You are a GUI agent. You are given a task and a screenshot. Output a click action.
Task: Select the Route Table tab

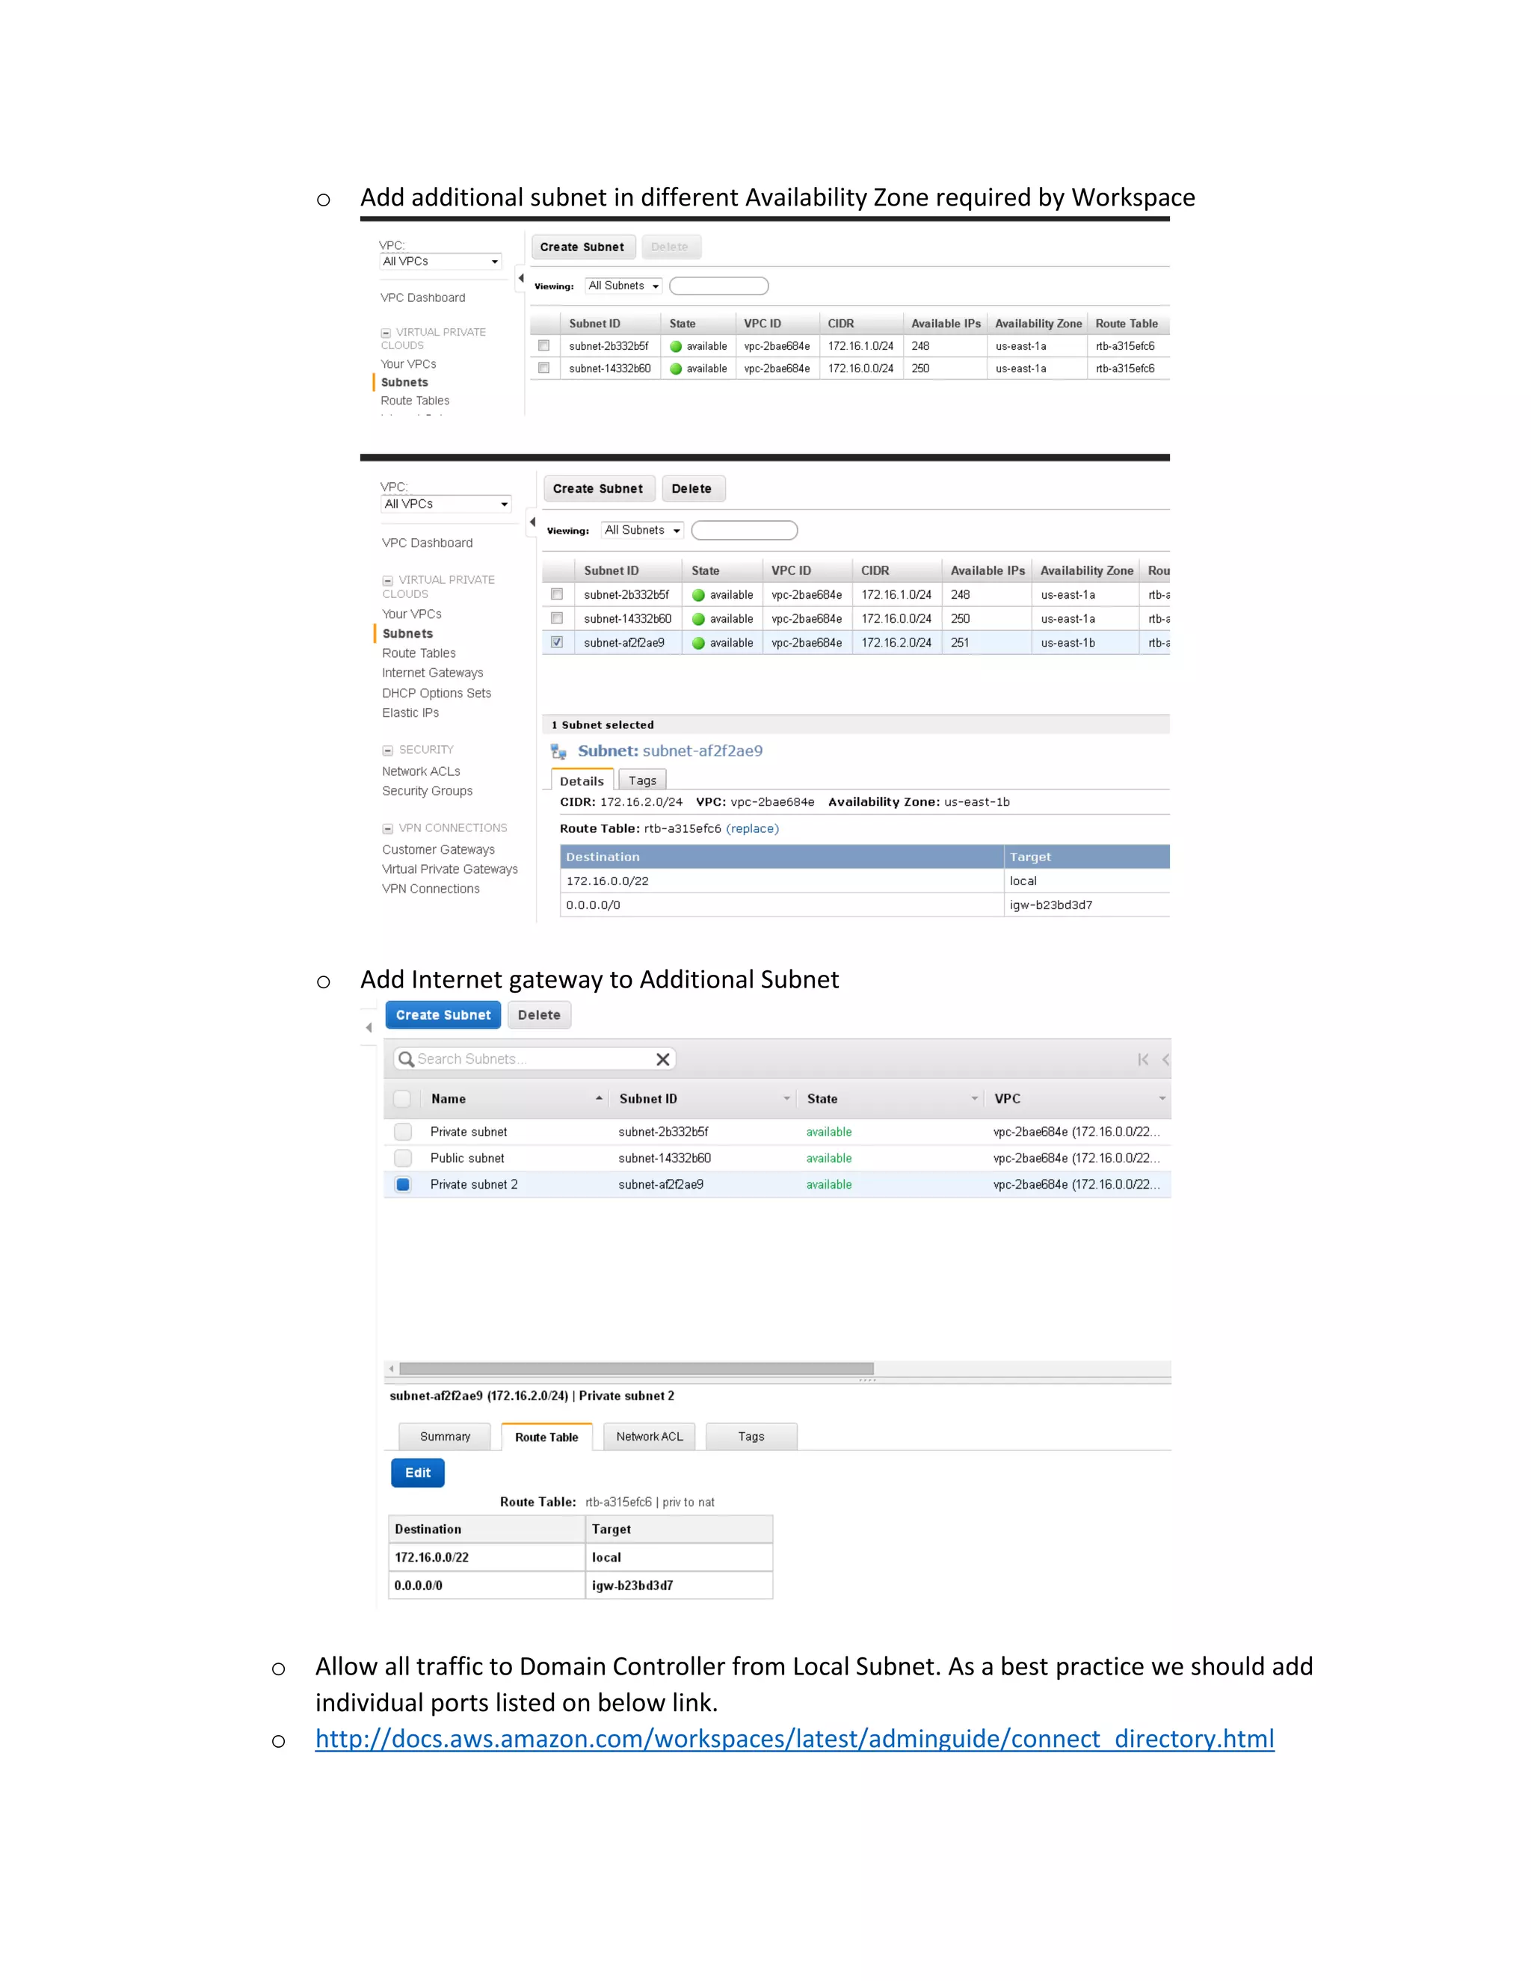[546, 1437]
